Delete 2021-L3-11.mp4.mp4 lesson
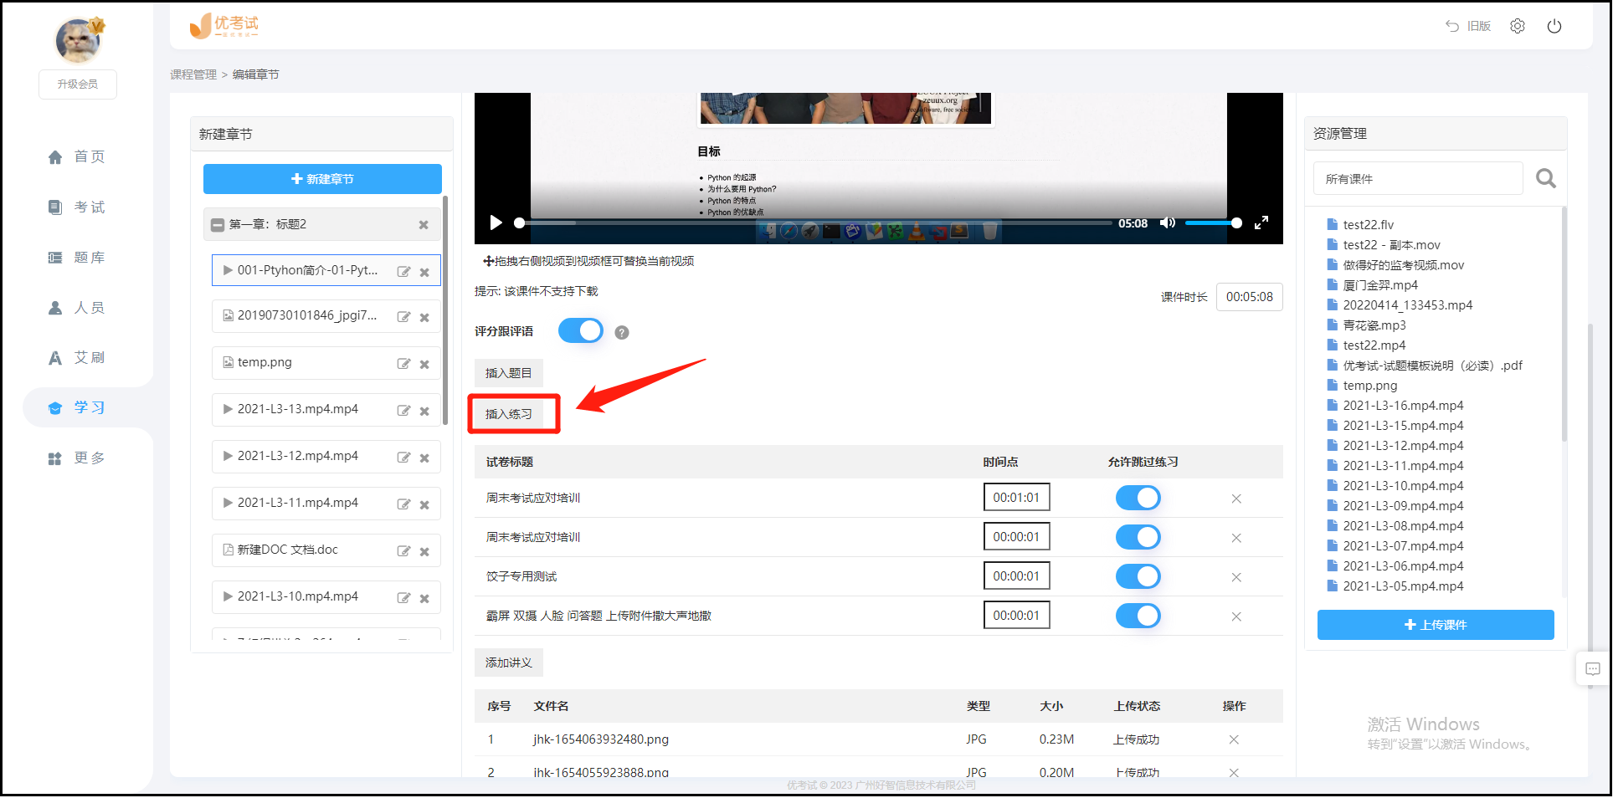 [x=424, y=504]
